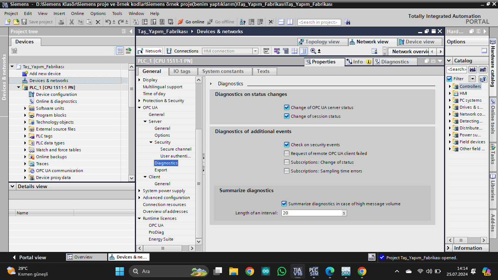Click the Accessible devices icon
Viewport: 498px width, 280px height.
(x=242, y=22)
